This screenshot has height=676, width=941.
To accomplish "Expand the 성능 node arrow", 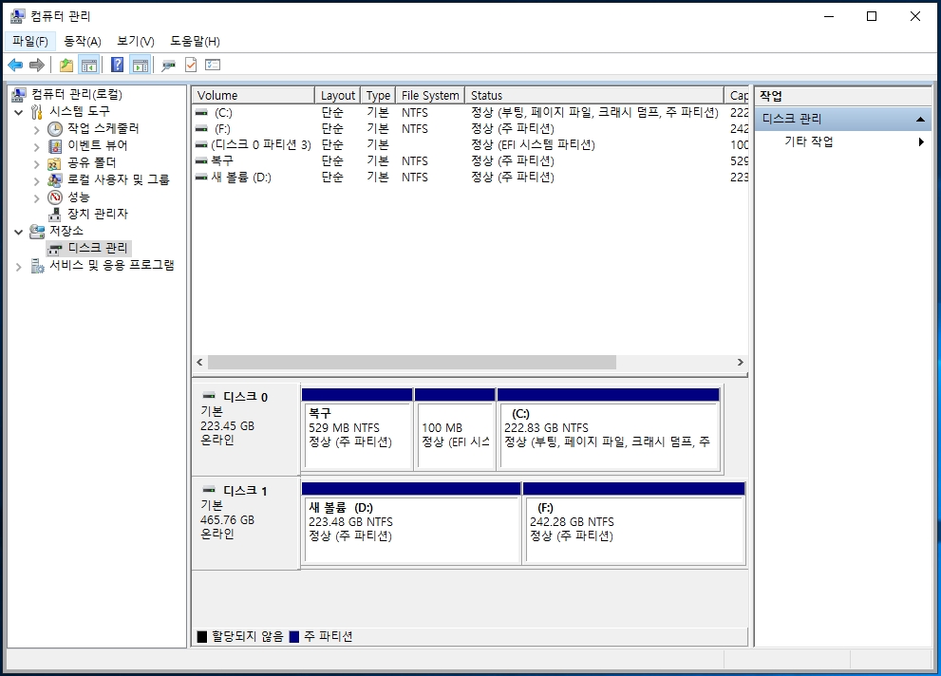I will click(37, 197).
